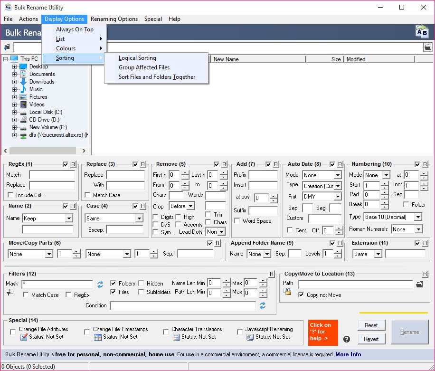Image resolution: width=435 pixels, height=371 pixels.
Task: Click the lock-folder icon under Path
Action: pos(287,292)
